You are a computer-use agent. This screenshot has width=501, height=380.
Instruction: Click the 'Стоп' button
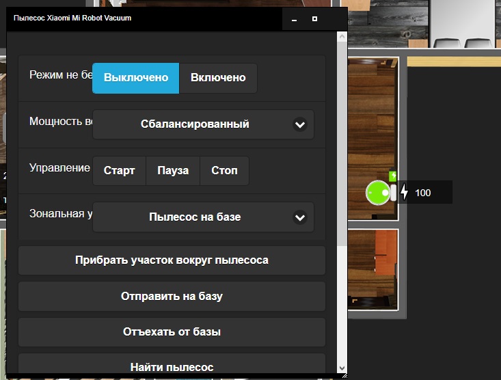click(224, 171)
